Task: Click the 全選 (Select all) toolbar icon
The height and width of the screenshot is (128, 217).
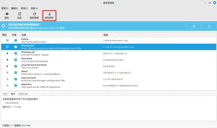Action: 20,14
